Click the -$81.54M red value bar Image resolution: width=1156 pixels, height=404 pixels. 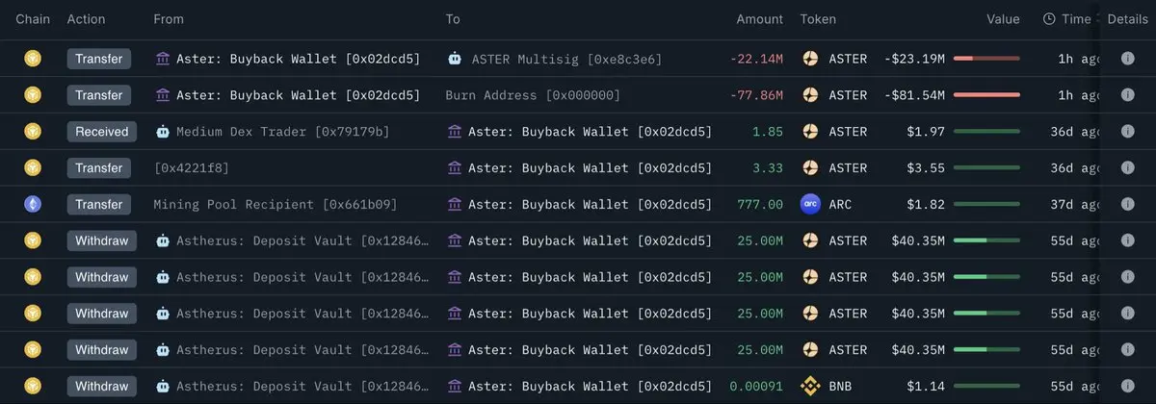(986, 95)
